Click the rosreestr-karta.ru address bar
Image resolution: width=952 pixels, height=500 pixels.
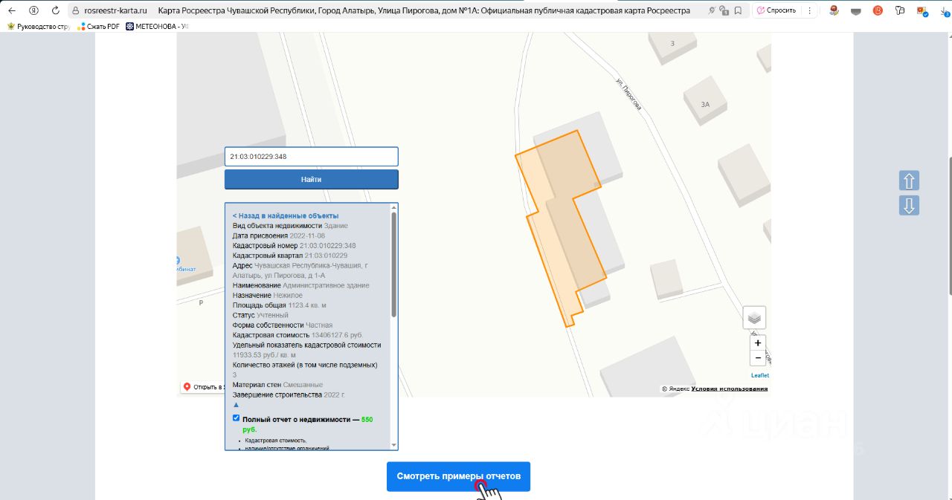(x=115, y=10)
